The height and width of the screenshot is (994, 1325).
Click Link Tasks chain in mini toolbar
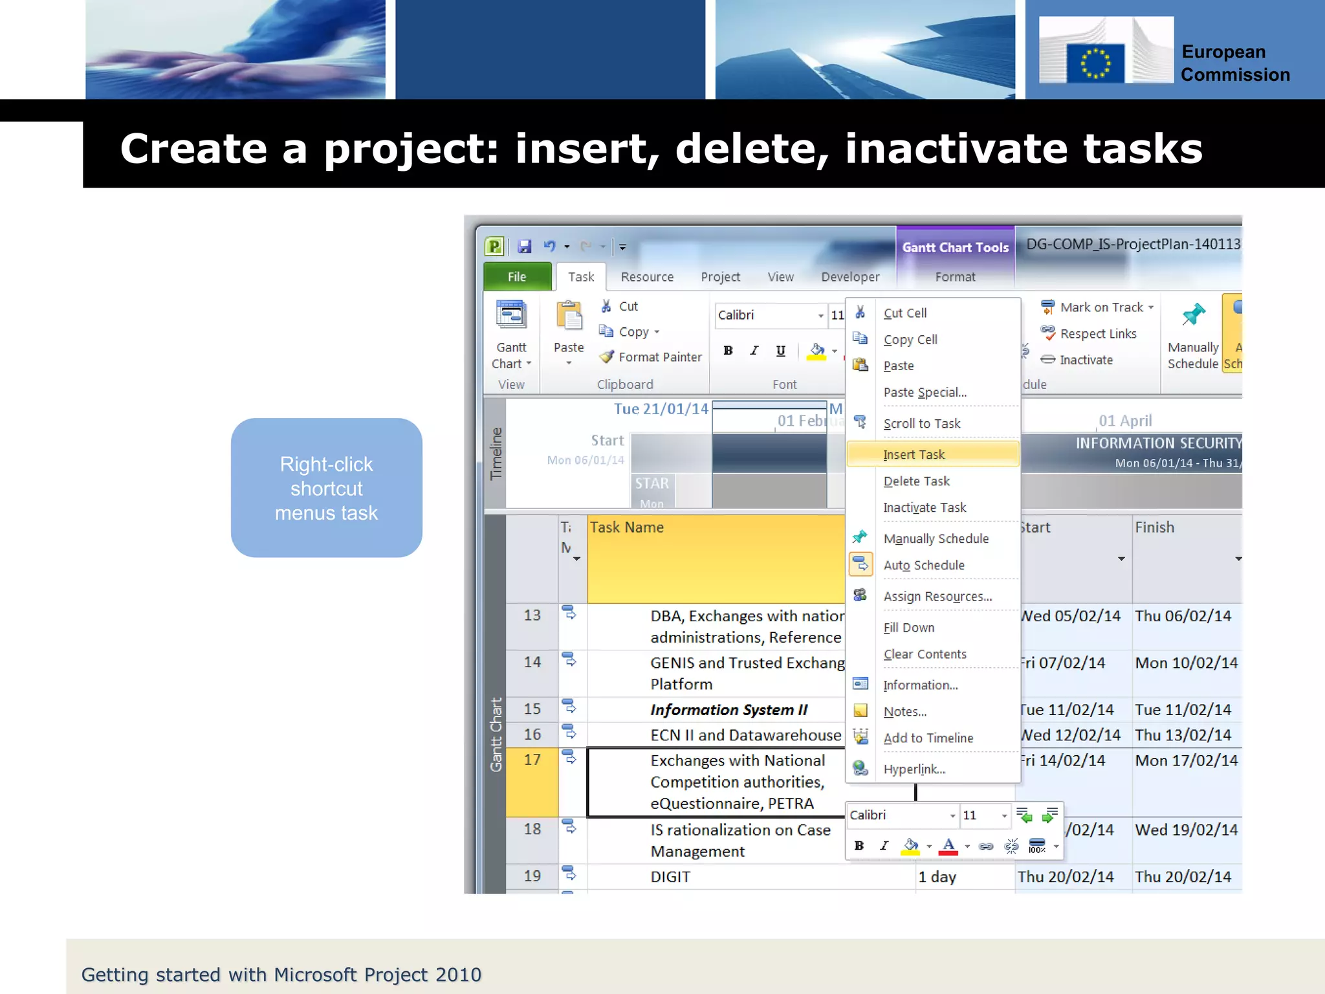coord(986,846)
